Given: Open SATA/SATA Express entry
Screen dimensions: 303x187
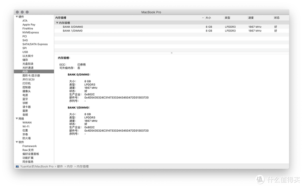Looking at the screenshot, I should point(35,44).
